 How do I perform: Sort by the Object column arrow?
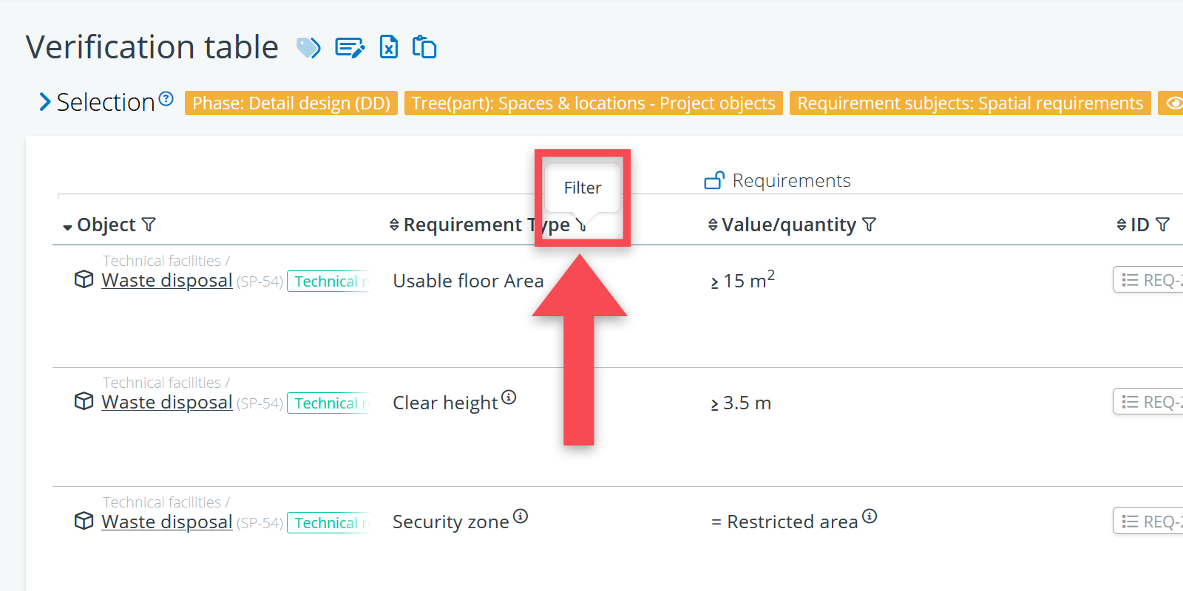tap(67, 227)
